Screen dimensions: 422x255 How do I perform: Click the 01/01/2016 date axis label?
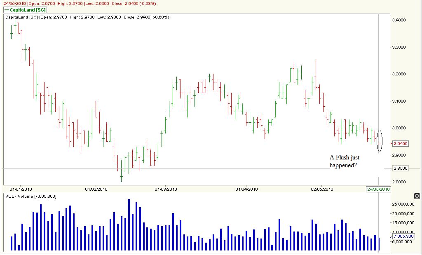coord(21,189)
